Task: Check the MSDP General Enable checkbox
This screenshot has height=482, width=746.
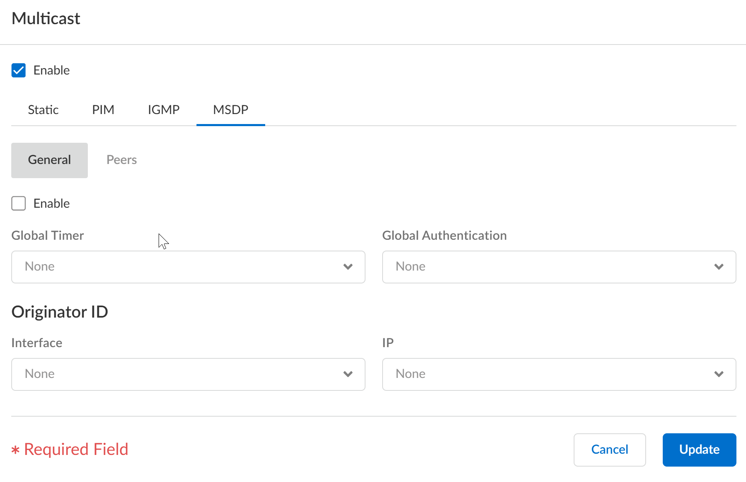Action: click(x=19, y=204)
